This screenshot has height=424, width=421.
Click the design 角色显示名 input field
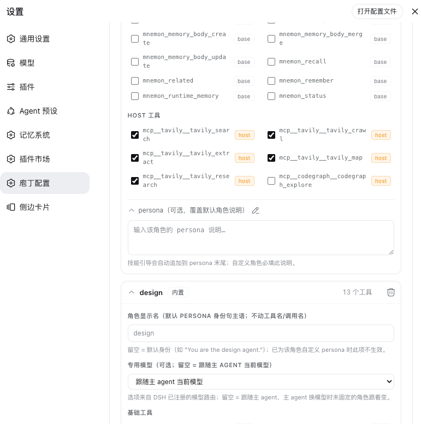261,333
